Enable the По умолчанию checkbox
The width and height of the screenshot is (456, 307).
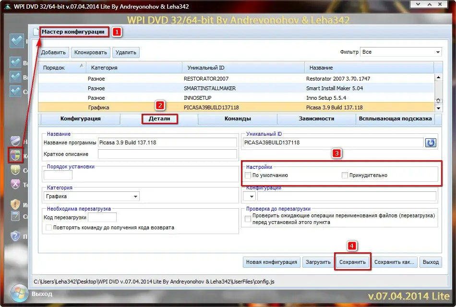(248, 175)
